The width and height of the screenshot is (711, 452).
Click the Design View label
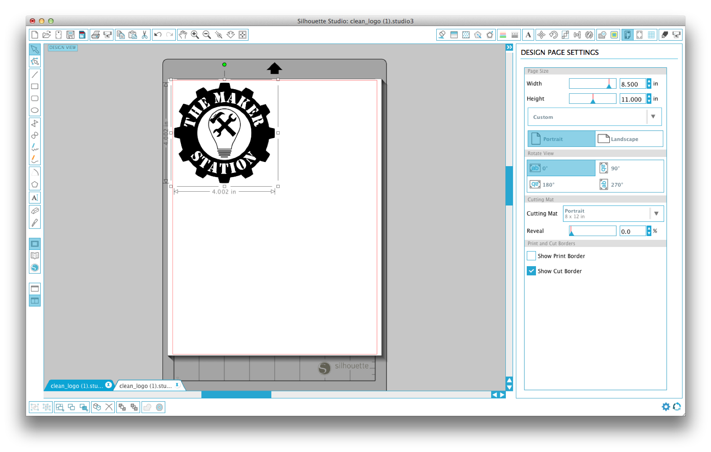click(62, 48)
